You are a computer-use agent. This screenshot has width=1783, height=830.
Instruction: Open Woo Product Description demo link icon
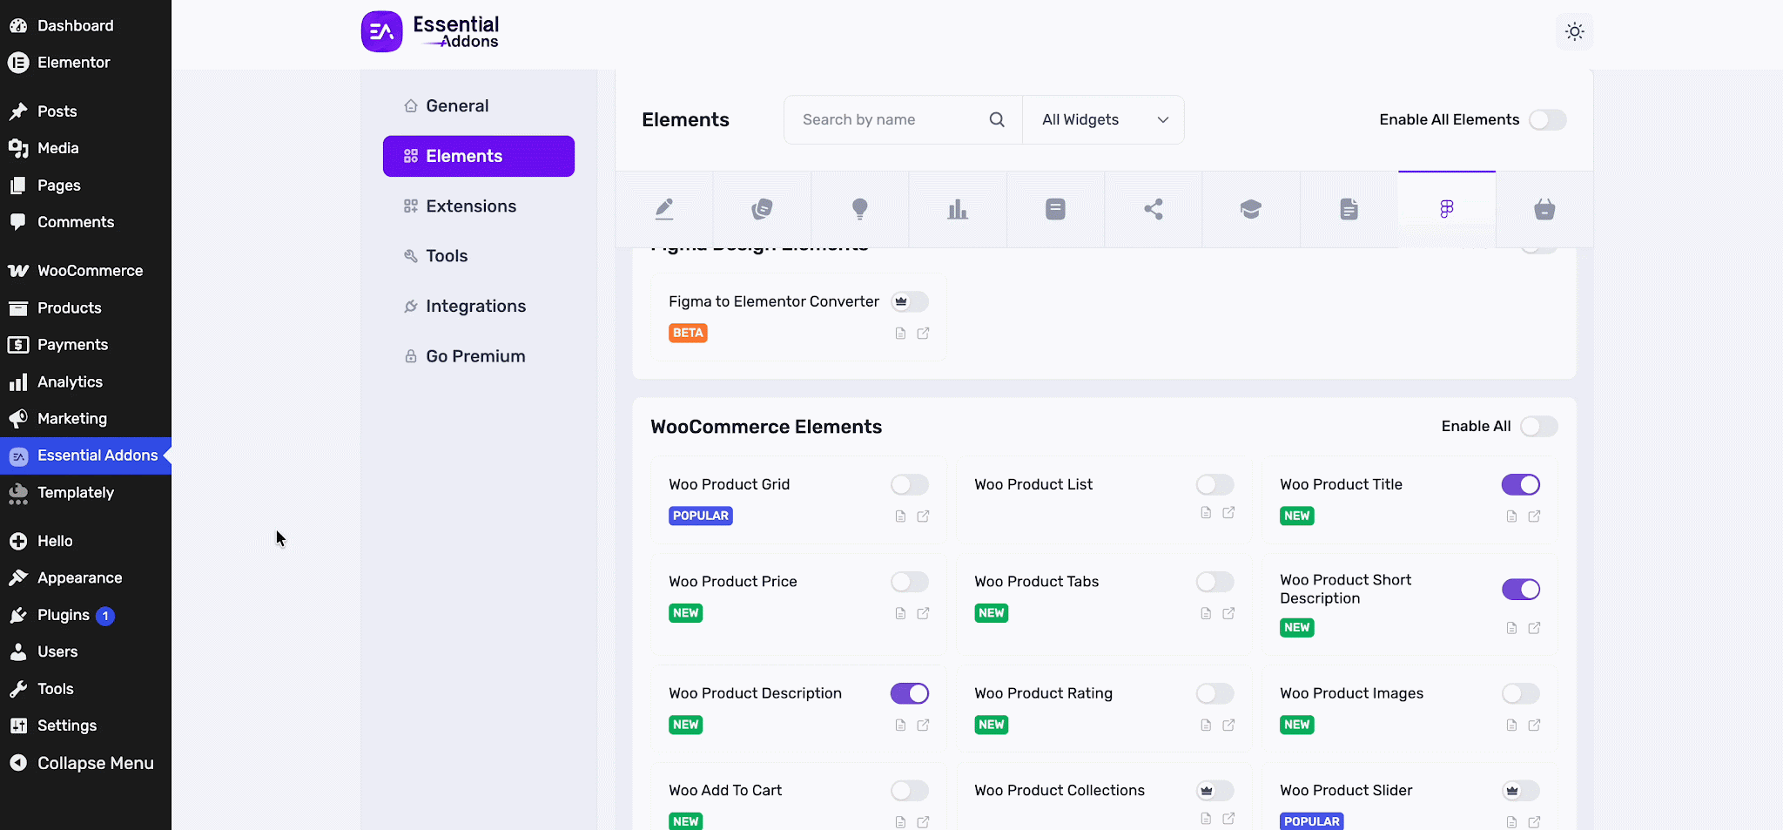tap(924, 725)
